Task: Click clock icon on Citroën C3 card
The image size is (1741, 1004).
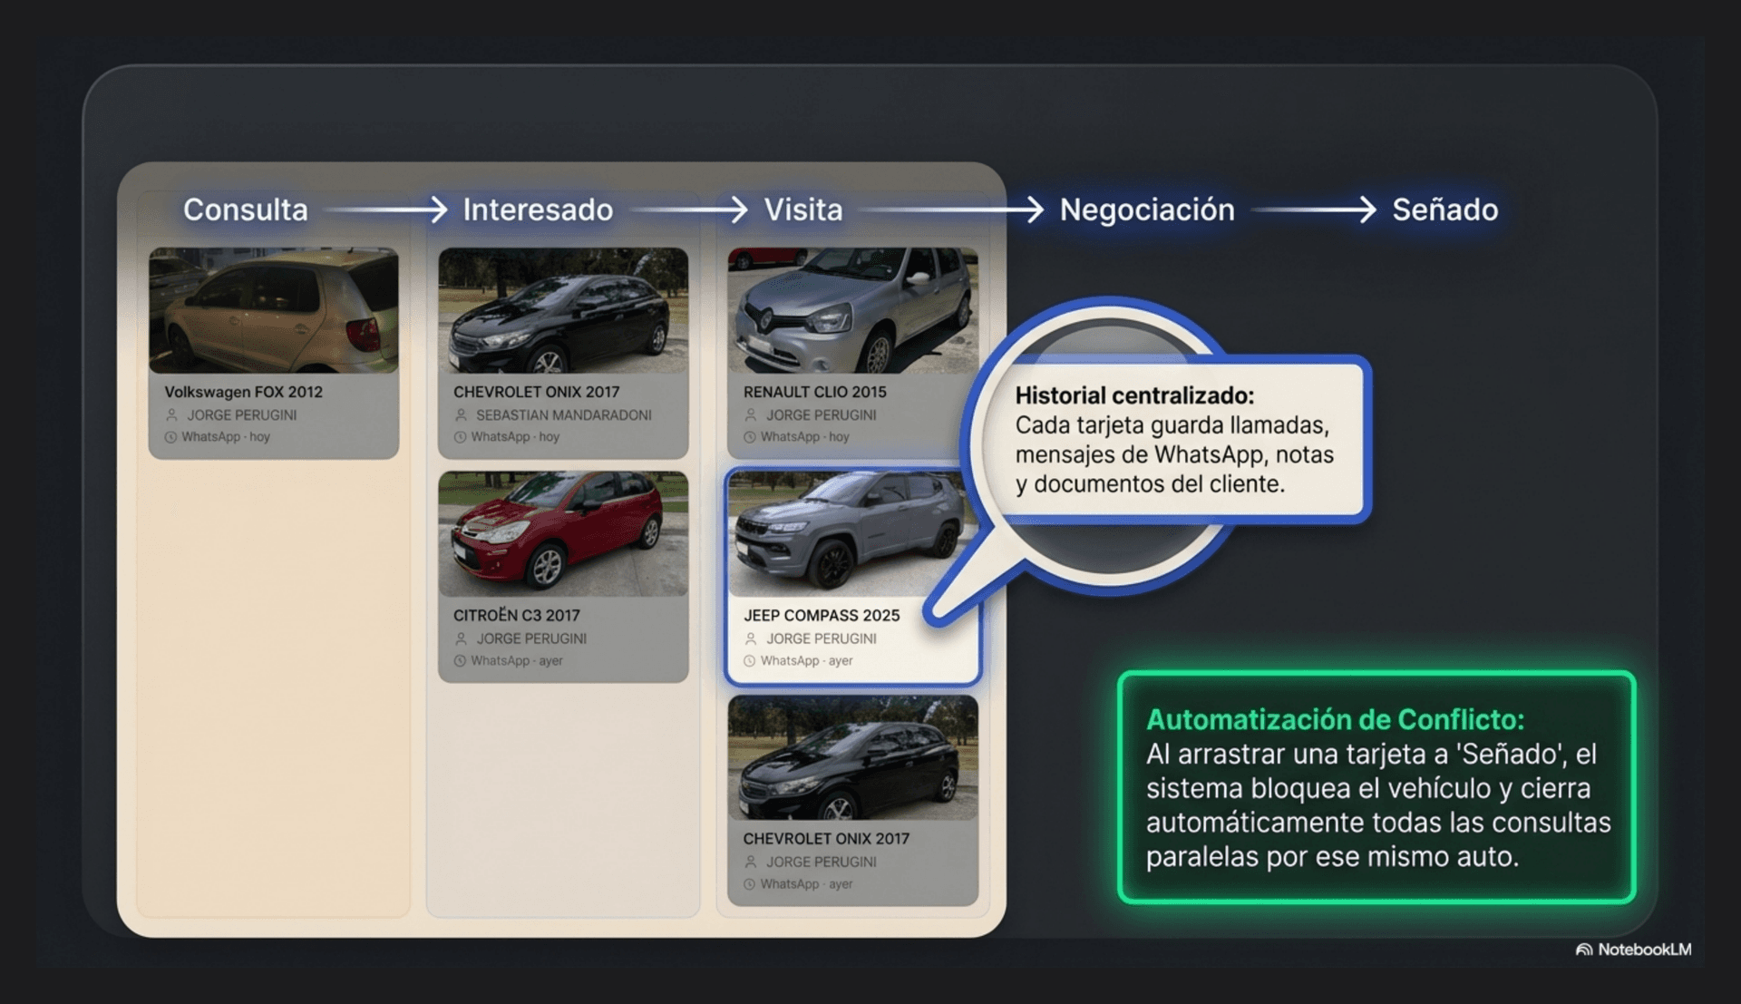Action: point(460,661)
